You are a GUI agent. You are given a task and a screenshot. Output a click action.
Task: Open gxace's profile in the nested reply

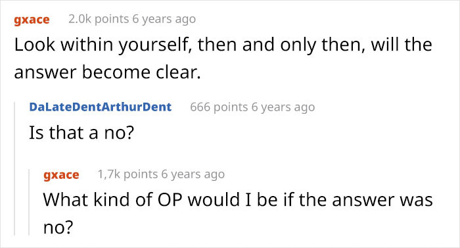coord(61,175)
